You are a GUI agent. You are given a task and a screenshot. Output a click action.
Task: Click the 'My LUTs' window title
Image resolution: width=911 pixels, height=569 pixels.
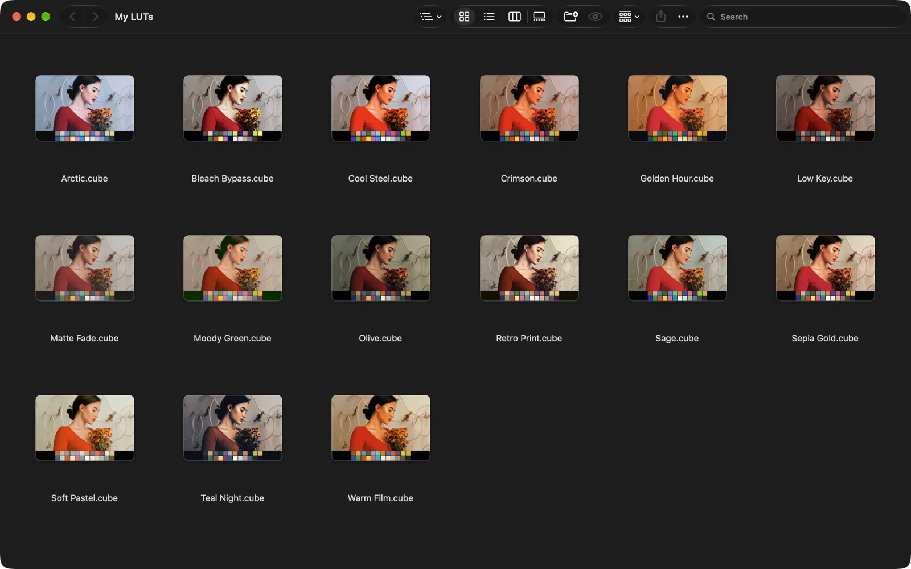pos(134,17)
